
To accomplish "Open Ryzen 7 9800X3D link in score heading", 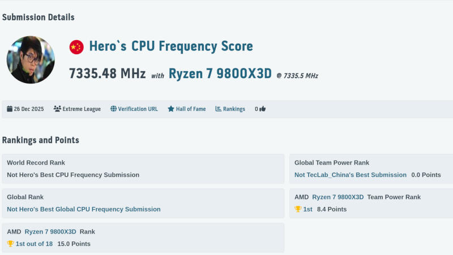I will click(220, 74).
